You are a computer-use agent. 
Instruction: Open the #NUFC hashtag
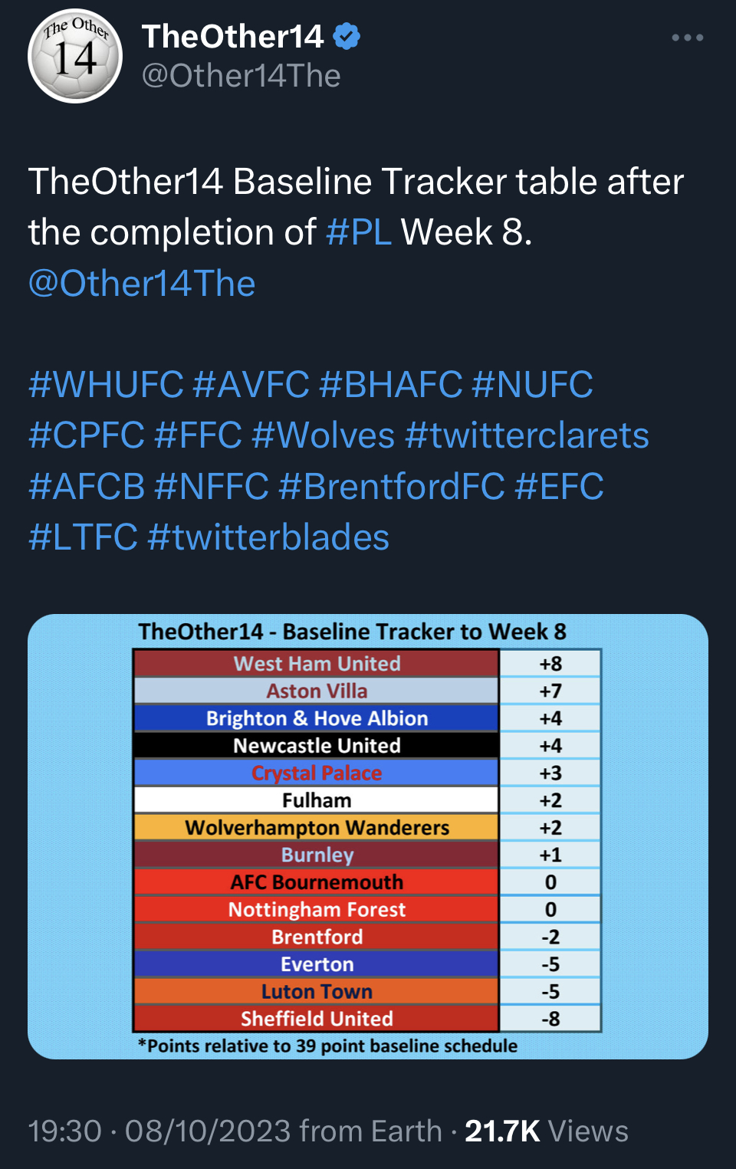pyautogui.click(x=533, y=385)
